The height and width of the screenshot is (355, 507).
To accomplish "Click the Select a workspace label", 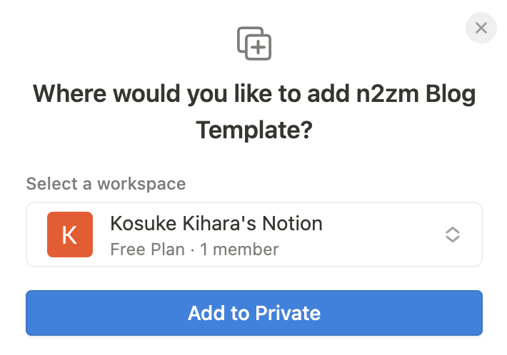I will pyautogui.click(x=106, y=184).
